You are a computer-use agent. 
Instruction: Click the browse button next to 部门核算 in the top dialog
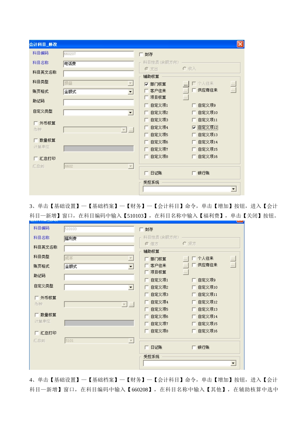click(x=185, y=84)
